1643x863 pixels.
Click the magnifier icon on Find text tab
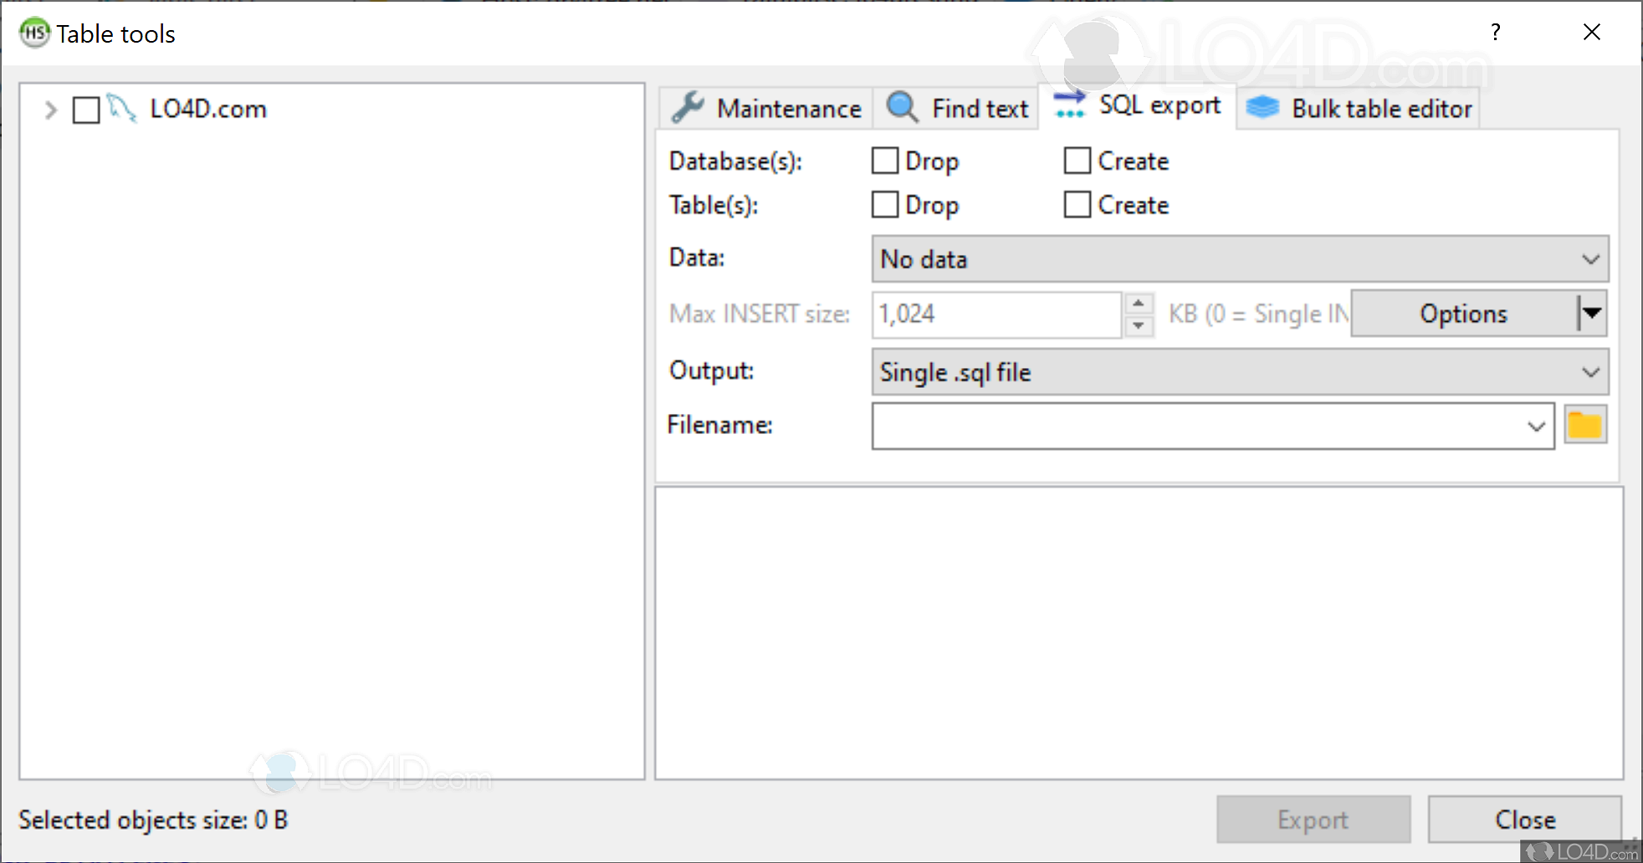[x=902, y=107]
